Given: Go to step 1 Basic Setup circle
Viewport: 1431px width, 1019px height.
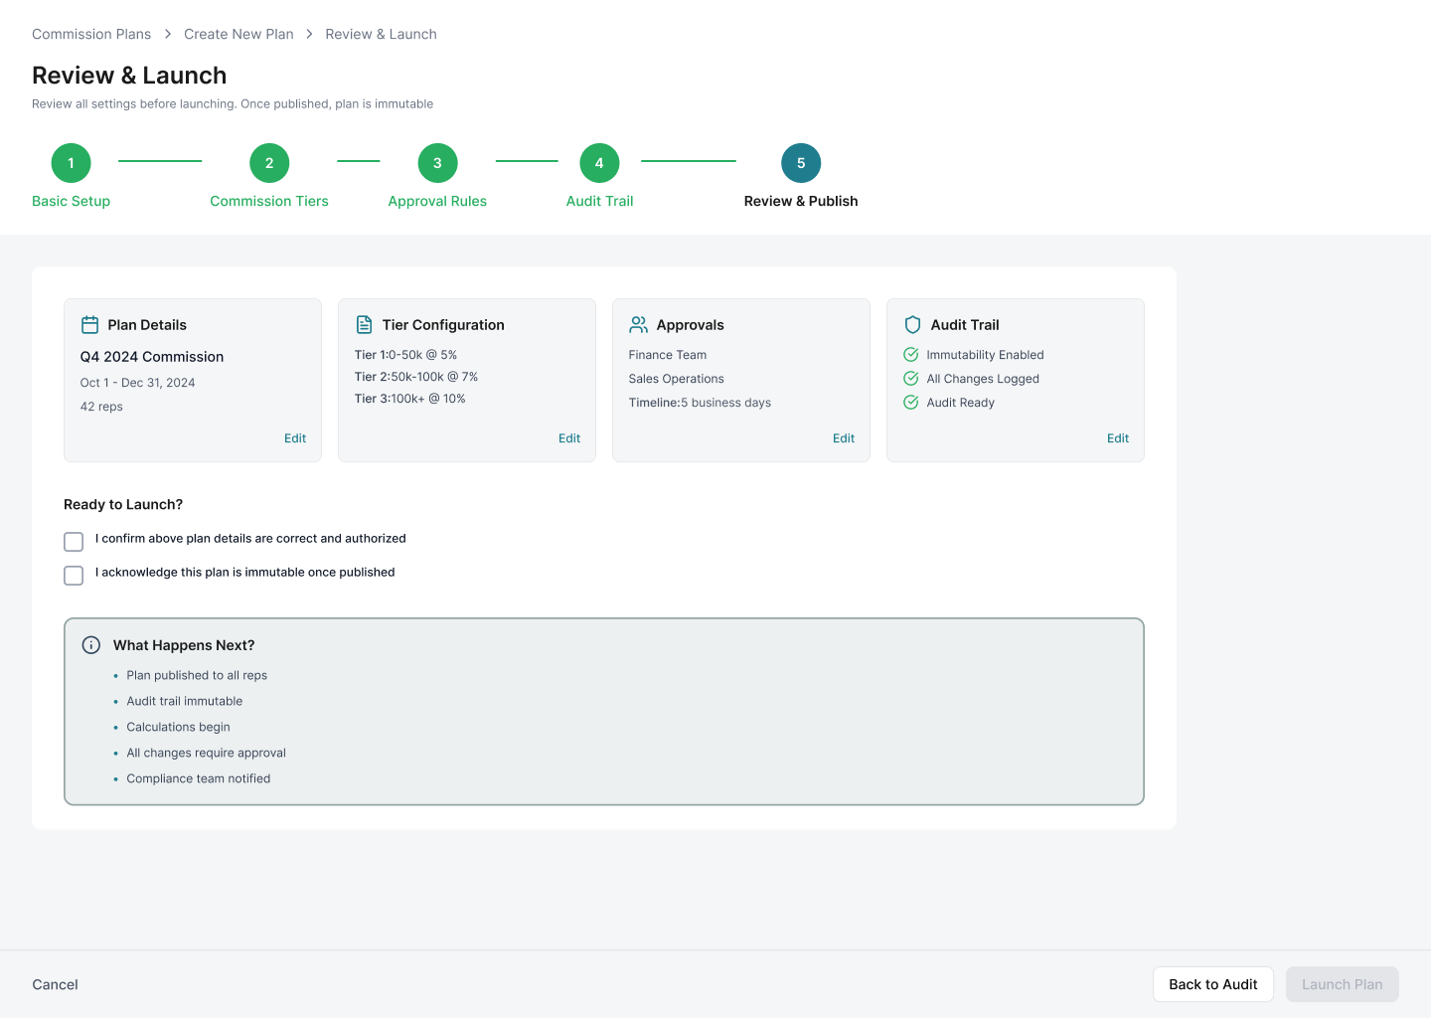Looking at the screenshot, I should (71, 163).
